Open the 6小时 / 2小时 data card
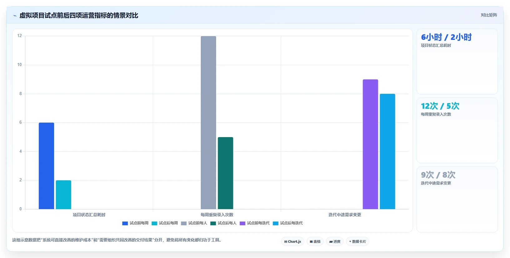The height and width of the screenshot is (258, 510). 457,62
